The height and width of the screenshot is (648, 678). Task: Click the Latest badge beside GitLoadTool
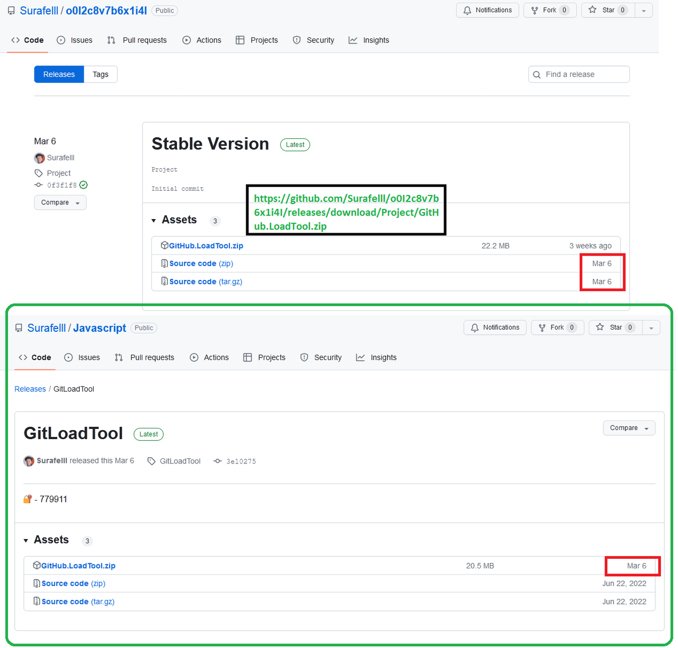pyautogui.click(x=149, y=434)
